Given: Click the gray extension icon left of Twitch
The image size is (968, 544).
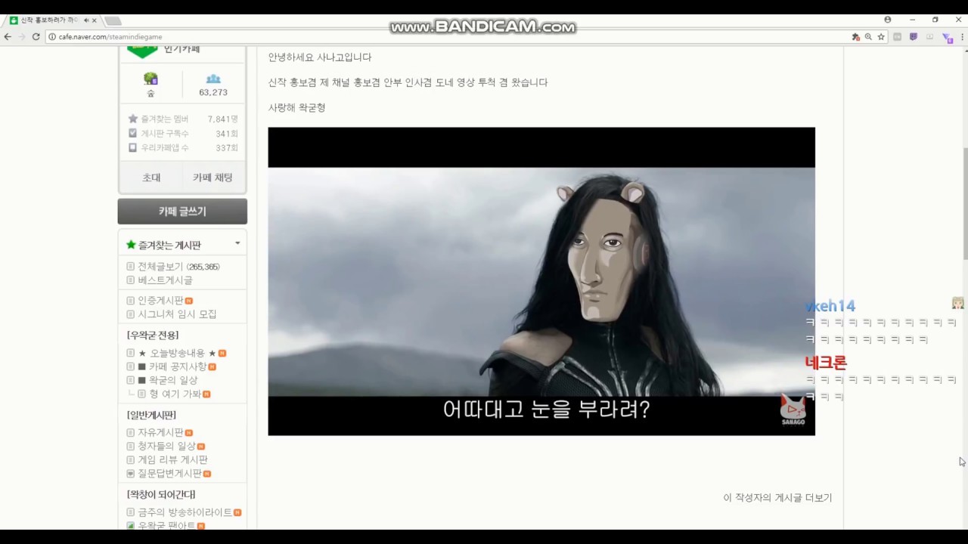Looking at the screenshot, I should coord(898,37).
